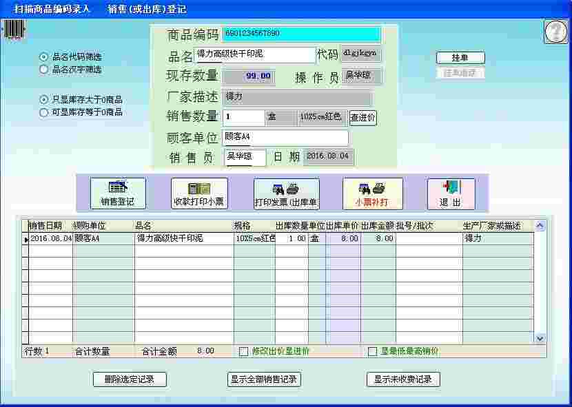Image resolution: width=572 pixels, height=407 pixels.
Task: Click the 退出 exit door icon
Action: pos(451,193)
